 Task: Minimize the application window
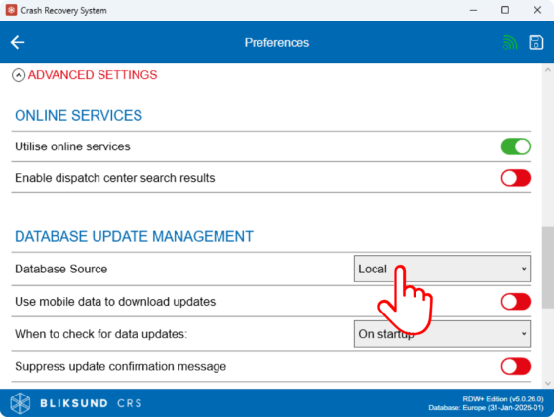tap(473, 10)
